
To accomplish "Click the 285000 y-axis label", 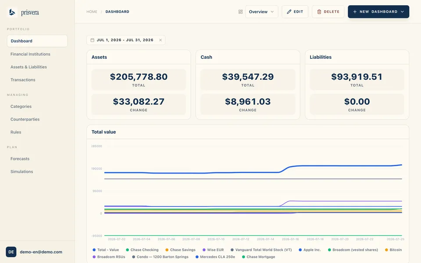I will point(96,146).
